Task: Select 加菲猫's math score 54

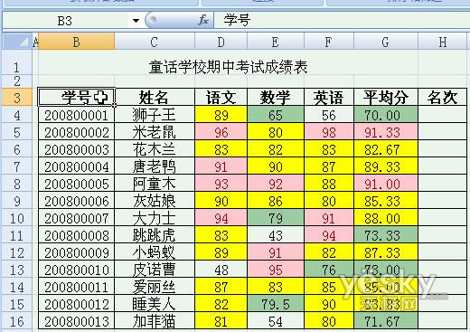Action: click(276, 321)
